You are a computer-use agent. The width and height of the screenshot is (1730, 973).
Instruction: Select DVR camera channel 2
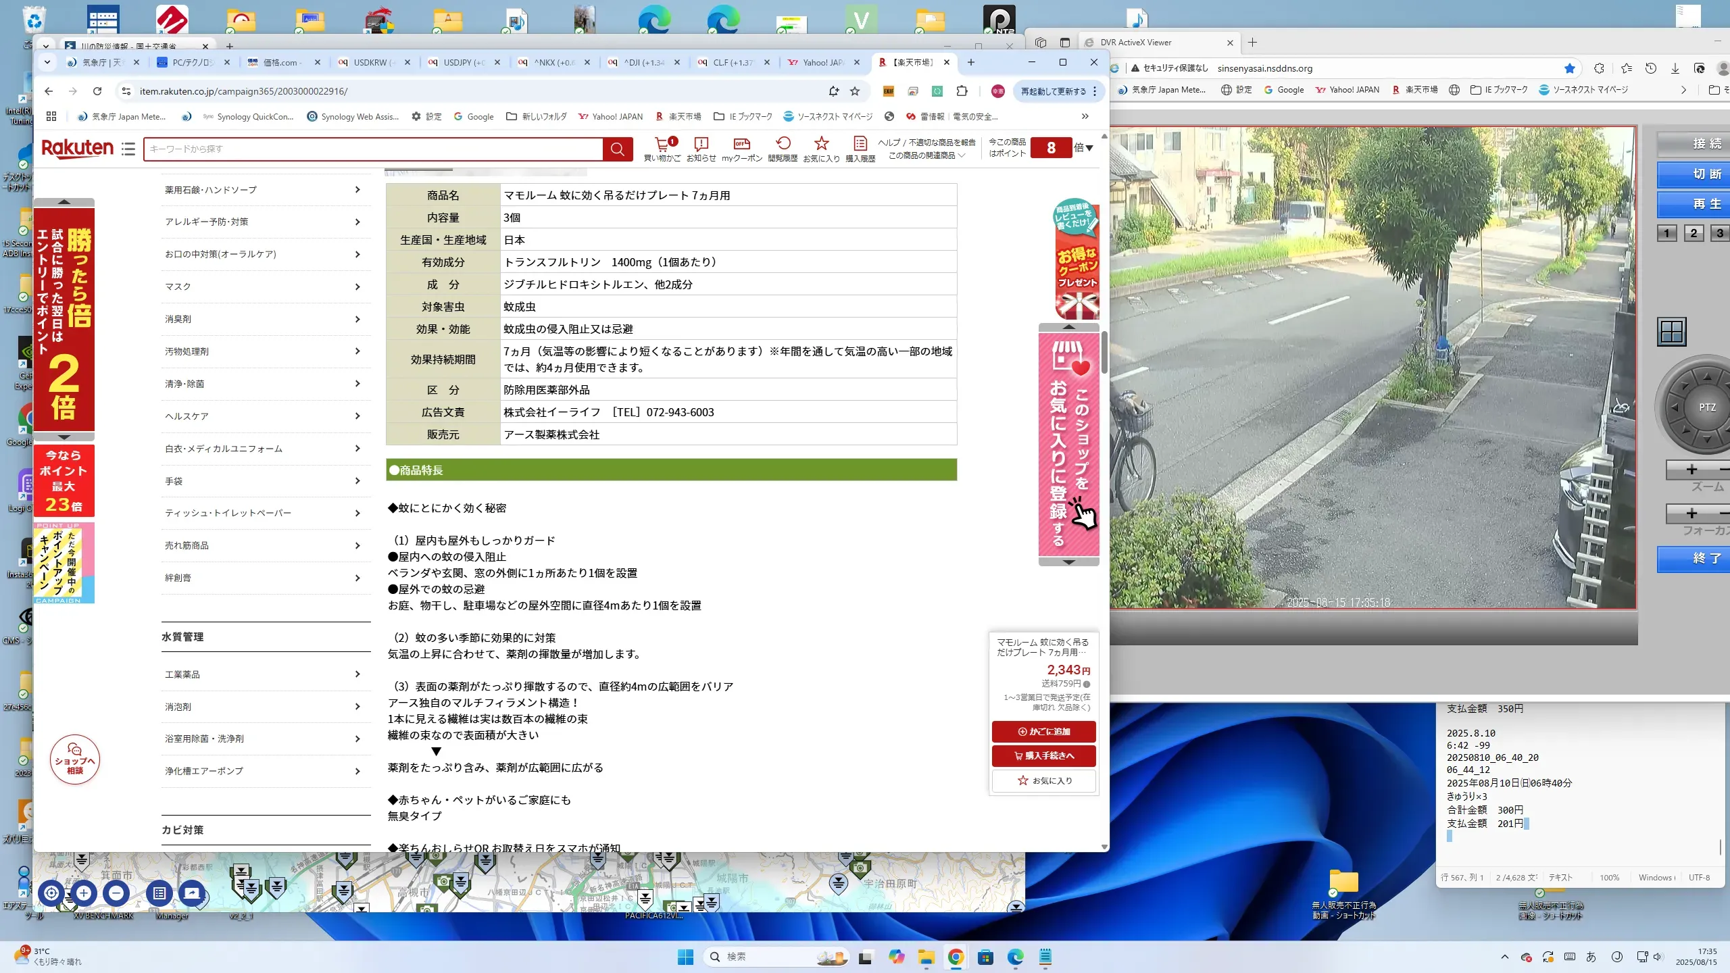click(x=1694, y=233)
